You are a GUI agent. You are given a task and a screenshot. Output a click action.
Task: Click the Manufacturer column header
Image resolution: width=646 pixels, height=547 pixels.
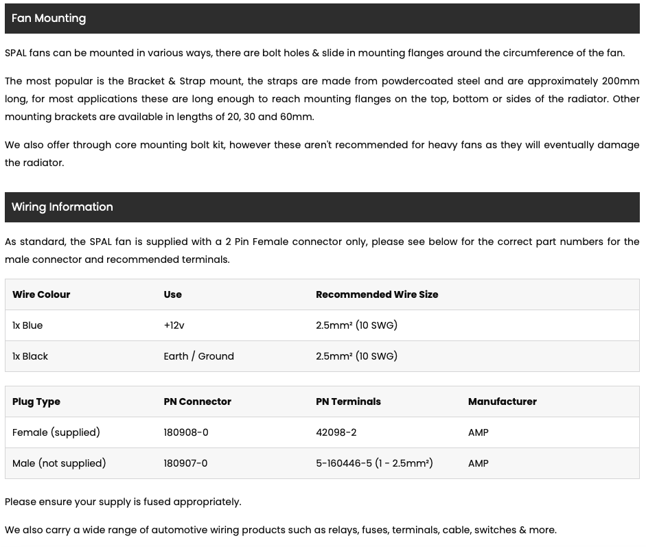coord(503,401)
